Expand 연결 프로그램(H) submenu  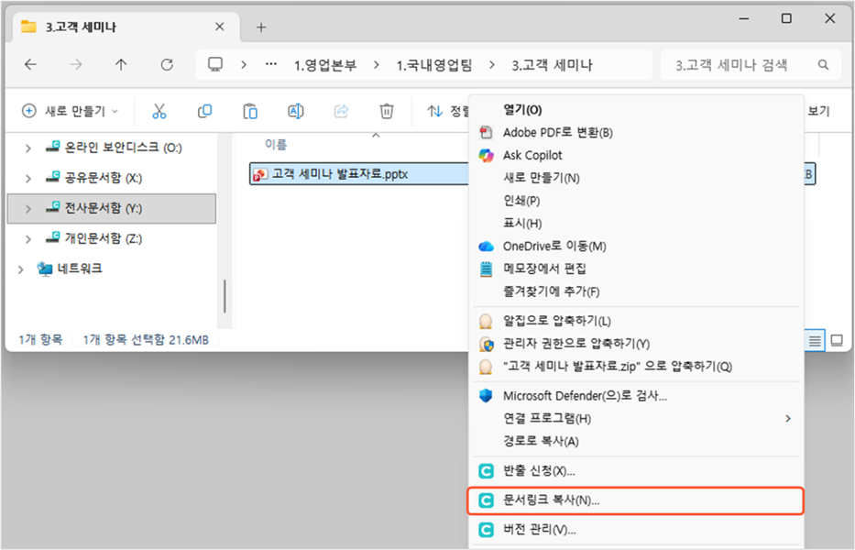[788, 419]
